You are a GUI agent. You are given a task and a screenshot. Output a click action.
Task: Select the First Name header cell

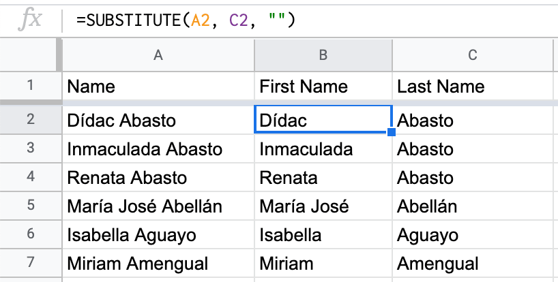[x=323, y=87]
